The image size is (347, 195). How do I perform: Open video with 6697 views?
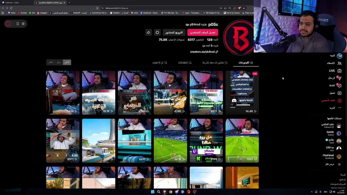pos(134,141)
